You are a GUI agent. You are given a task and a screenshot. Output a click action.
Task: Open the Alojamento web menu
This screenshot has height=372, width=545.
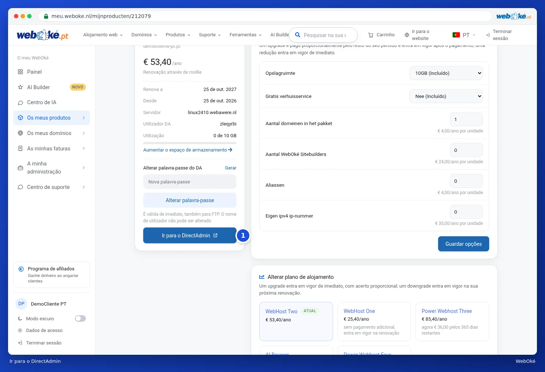click(x=103, y=35)
